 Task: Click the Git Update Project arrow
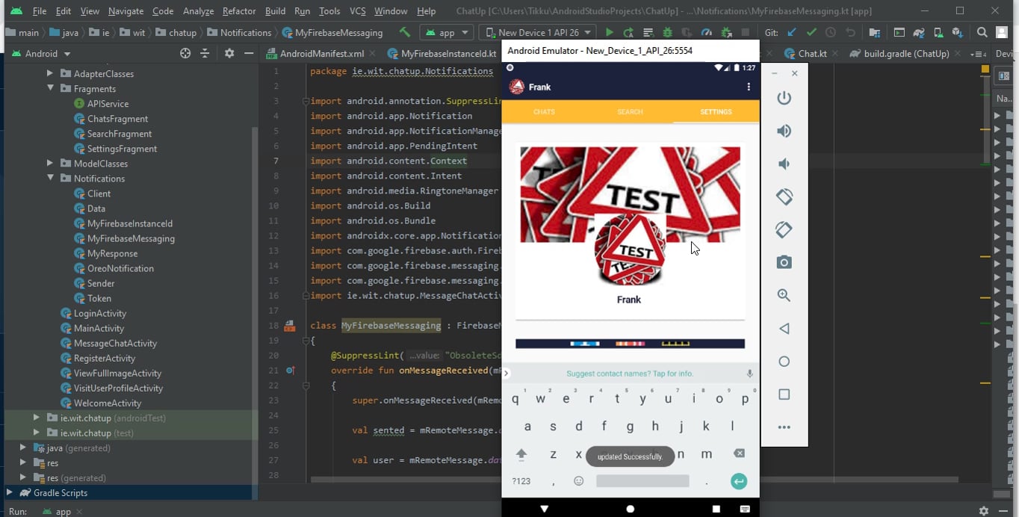pyautogui.click(x=792, y=32)
